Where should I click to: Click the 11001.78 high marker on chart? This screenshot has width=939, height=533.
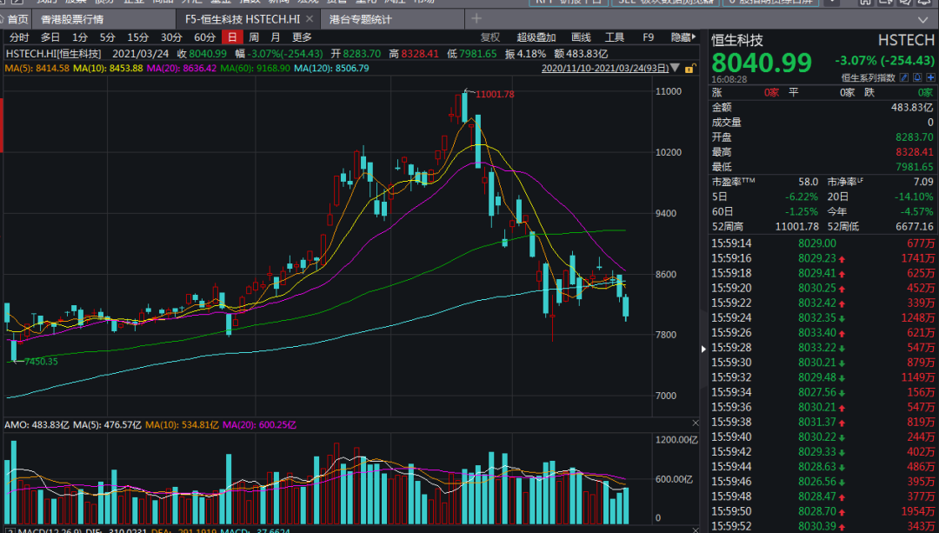(x=495, y=94)
